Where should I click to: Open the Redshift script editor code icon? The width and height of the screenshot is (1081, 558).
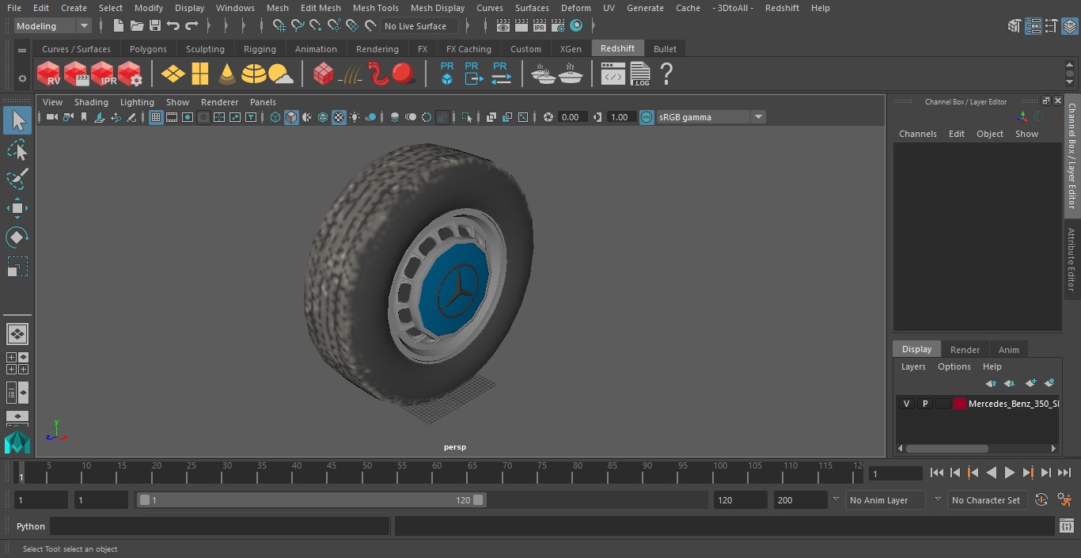point(613,75)
